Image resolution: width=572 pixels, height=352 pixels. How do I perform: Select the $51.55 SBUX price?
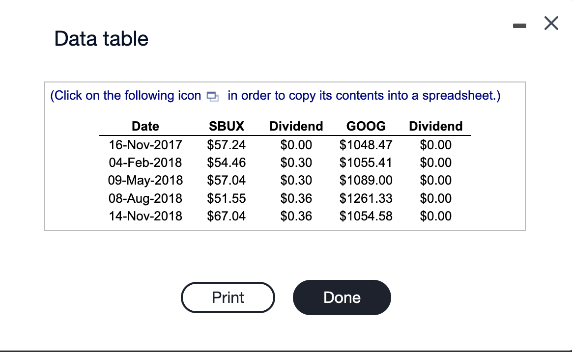tap(227, 198)
